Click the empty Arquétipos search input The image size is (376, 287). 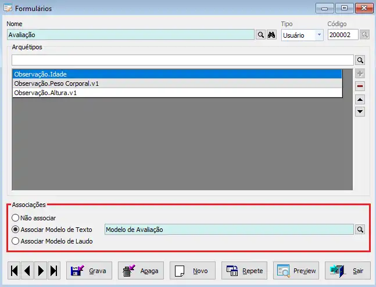tap(182, 60)
